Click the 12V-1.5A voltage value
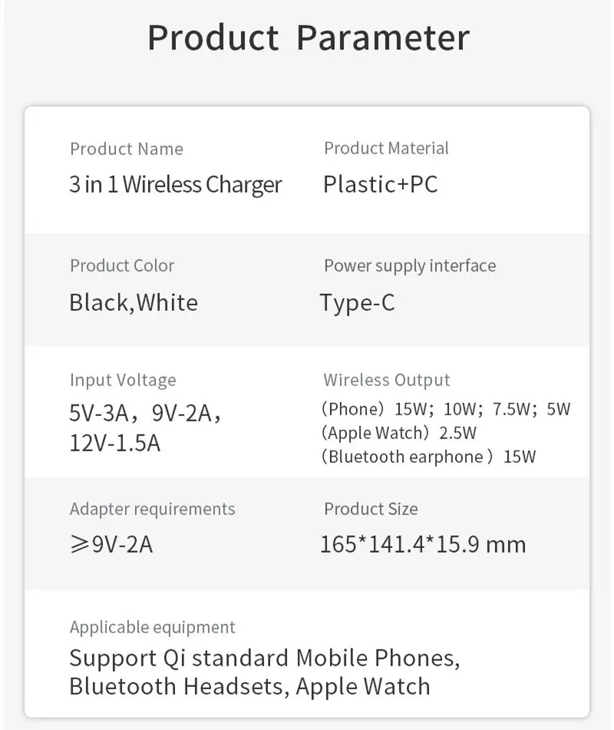 (x=114, y=443)
